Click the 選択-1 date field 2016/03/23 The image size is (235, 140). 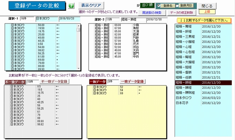(69, 19)
